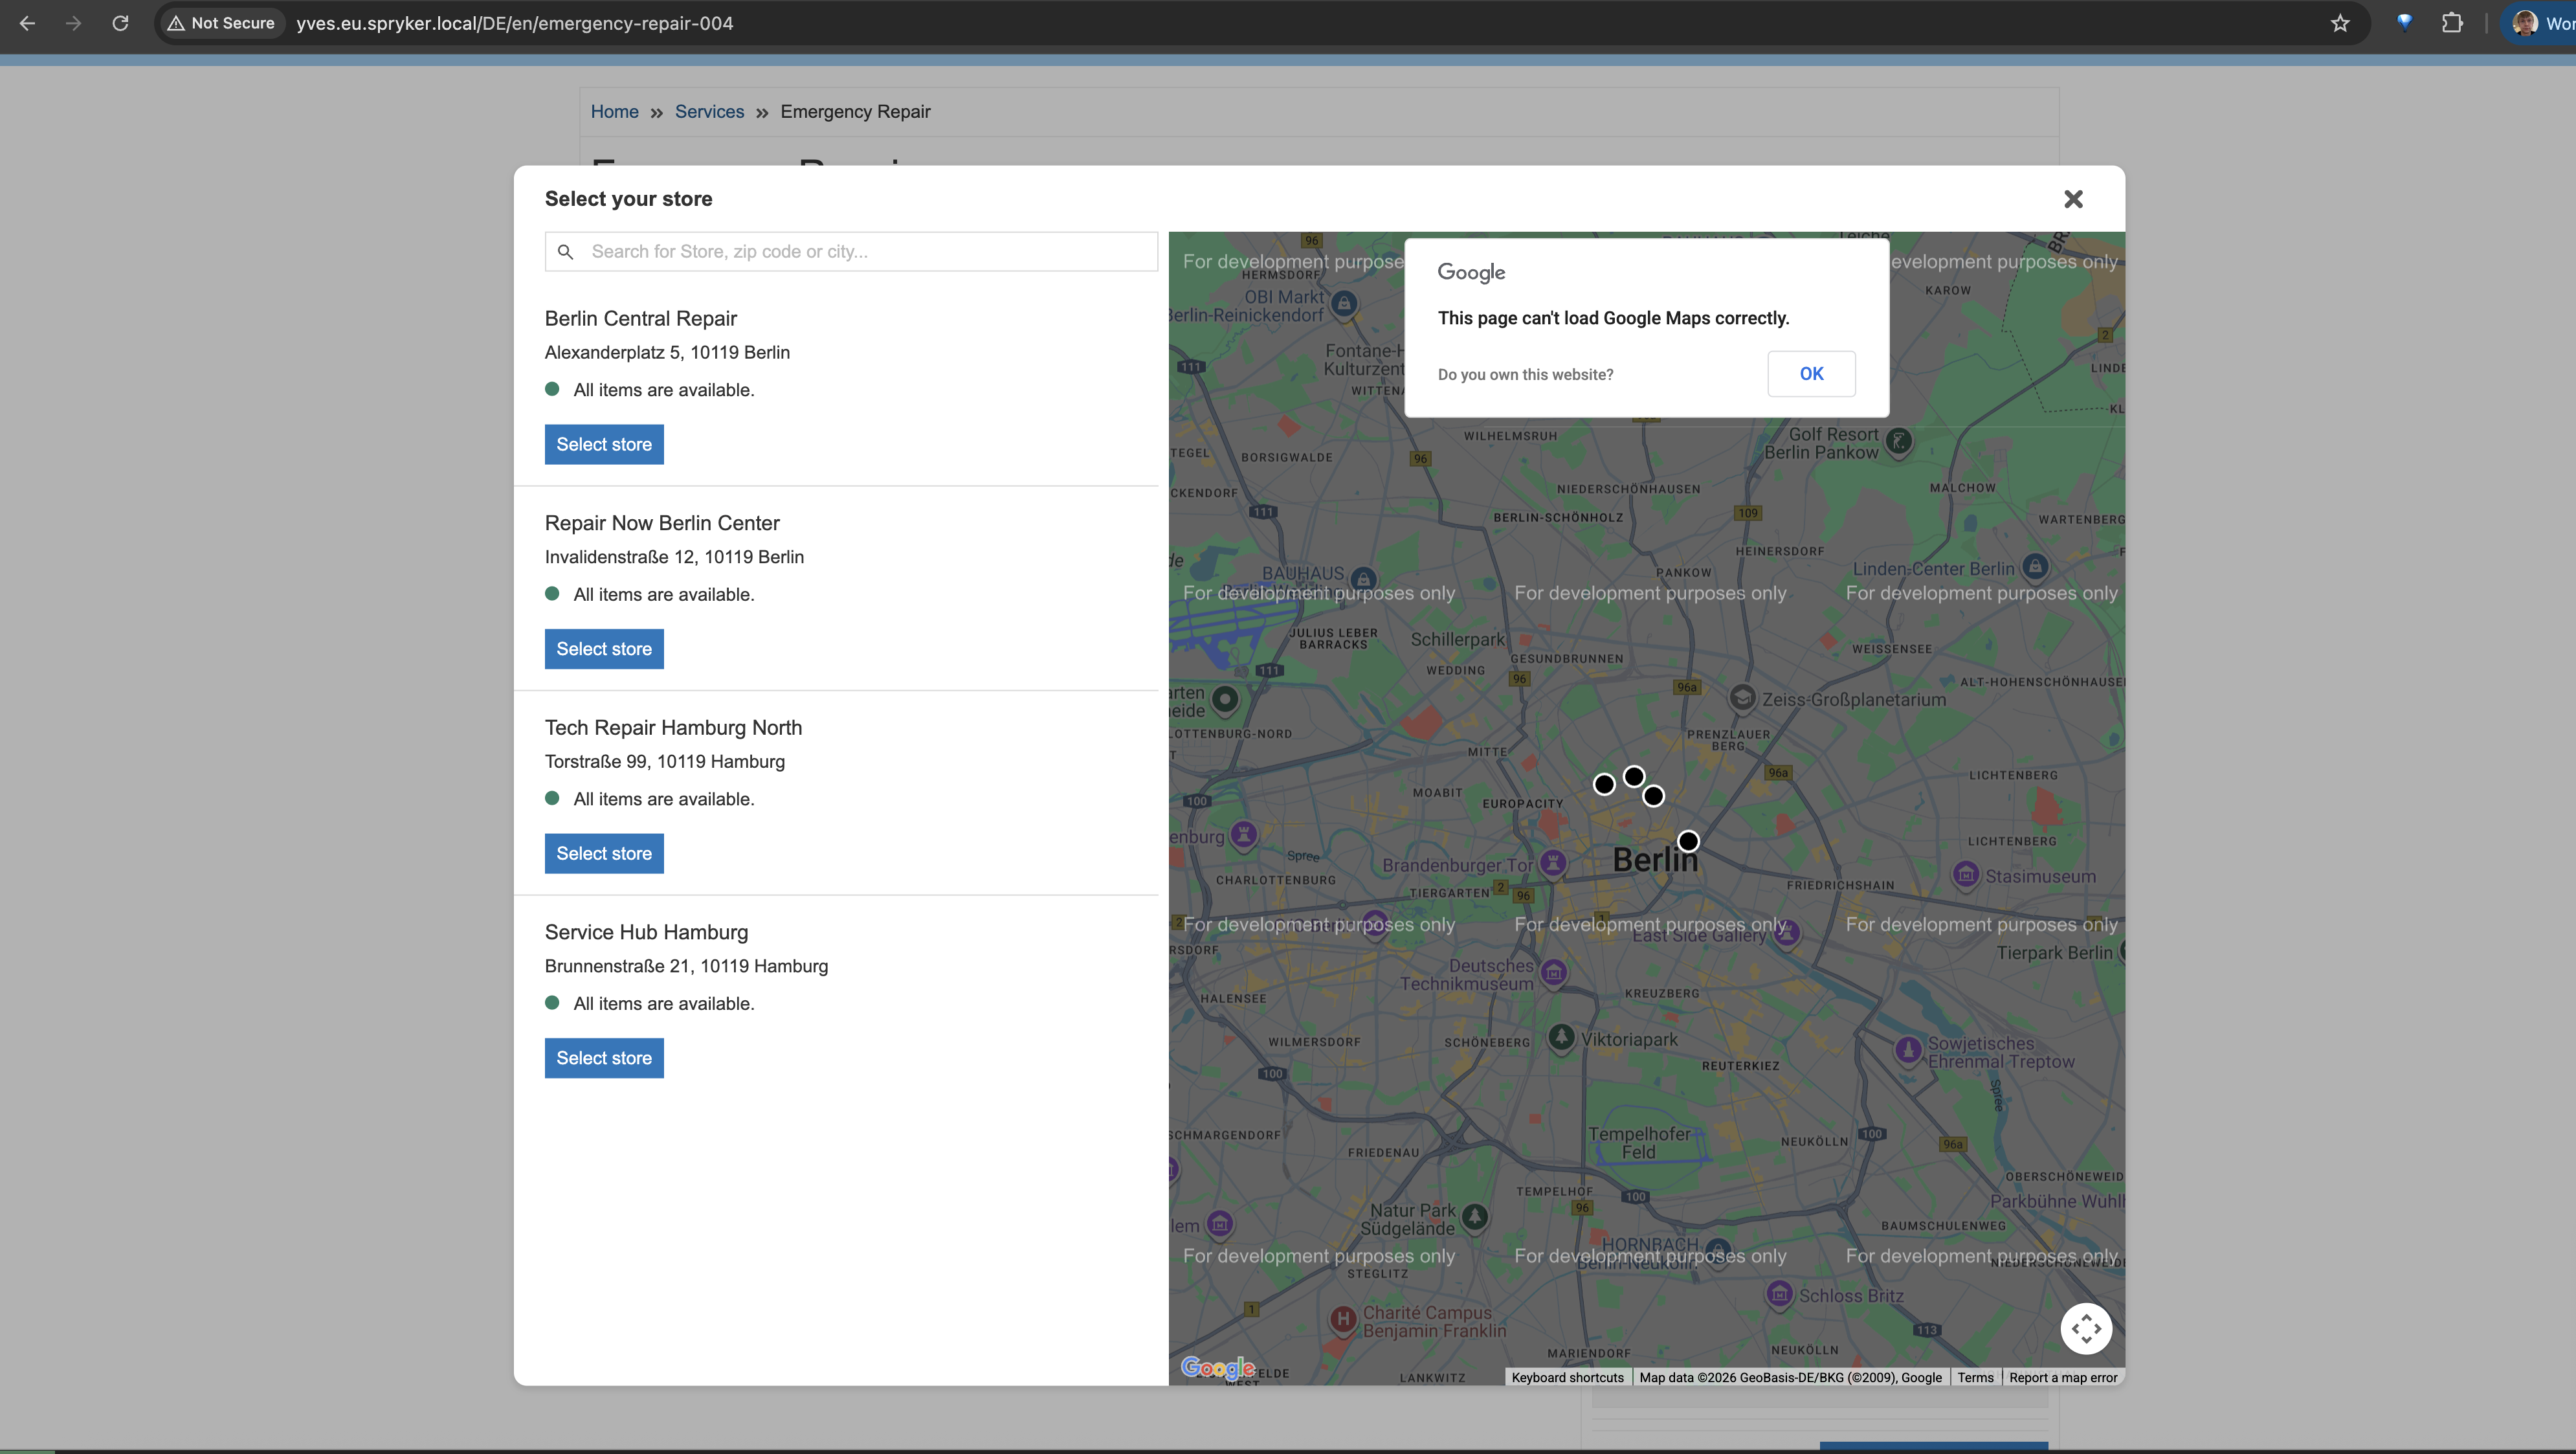This screenshot has height=1454, width=2576.
Task: Open the Home breadcrumb link
Action: click(x=614, y=111)
